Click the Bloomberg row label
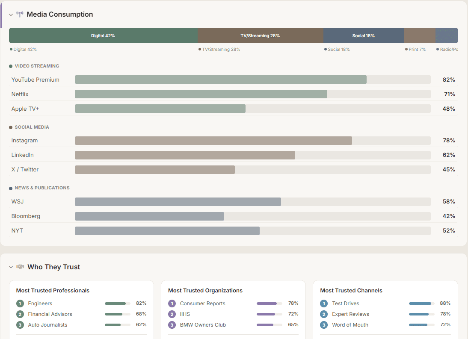The image size is (468, 339). click(x=26, y=216)
